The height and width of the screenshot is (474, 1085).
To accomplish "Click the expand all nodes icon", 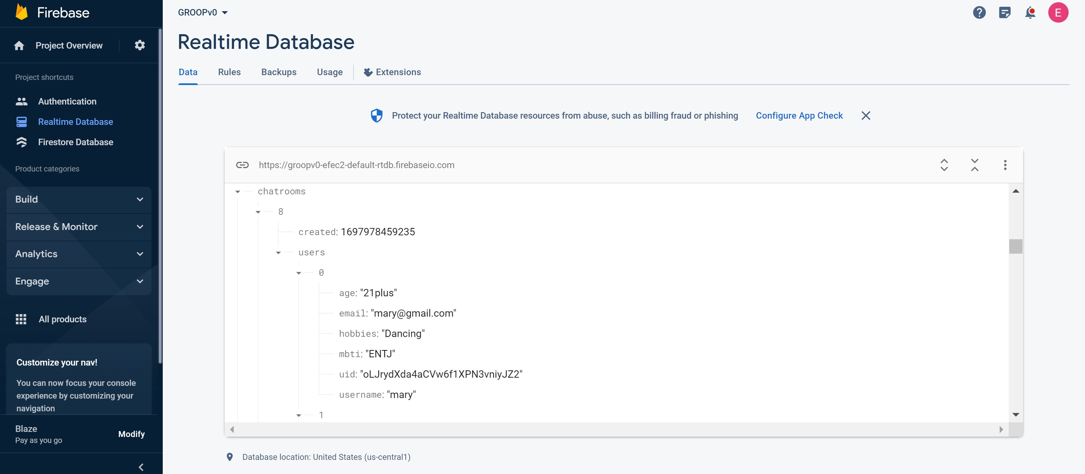I will [944, 165].
